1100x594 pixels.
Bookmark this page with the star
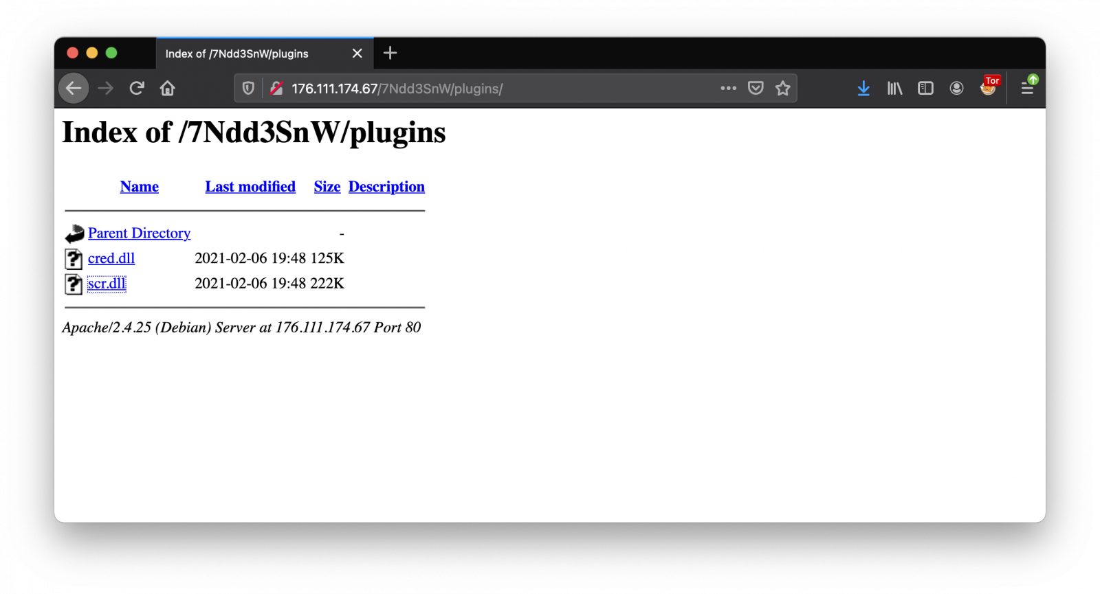click(x=783, y=89)
